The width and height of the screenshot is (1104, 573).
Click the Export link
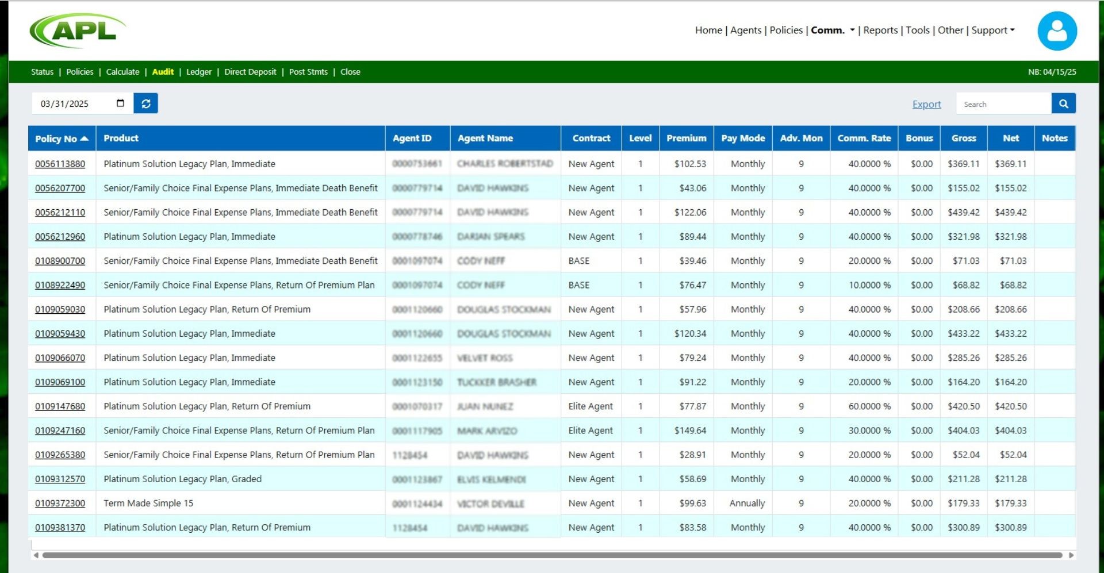coord(926,104)
